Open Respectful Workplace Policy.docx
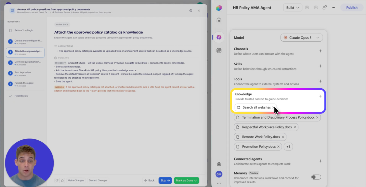366x187 pixels. tap(267, 127)
